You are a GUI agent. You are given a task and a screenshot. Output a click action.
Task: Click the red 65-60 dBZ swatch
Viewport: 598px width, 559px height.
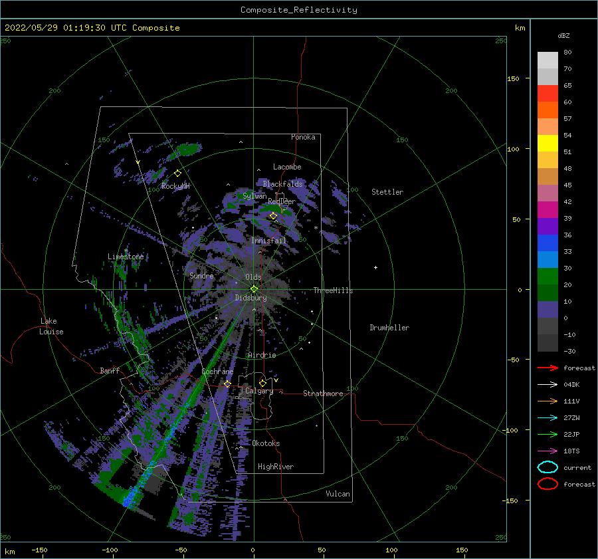pyautogui.click(x=548, y=94)
